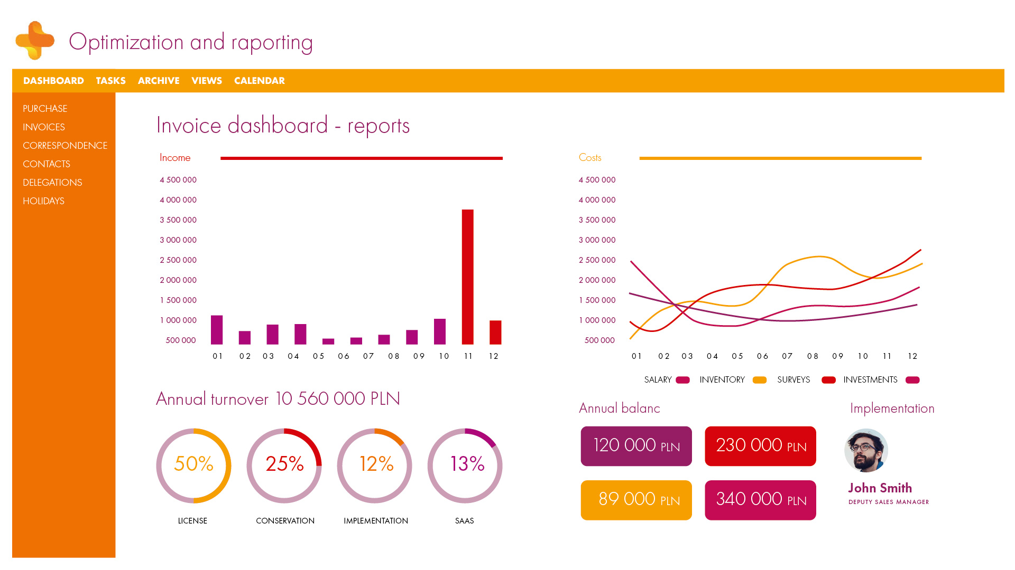Image resolution: width=1015 pixels, height=570 pixels.
Task: Click the Inventory legend orange marker
Action: coord(760,380)
